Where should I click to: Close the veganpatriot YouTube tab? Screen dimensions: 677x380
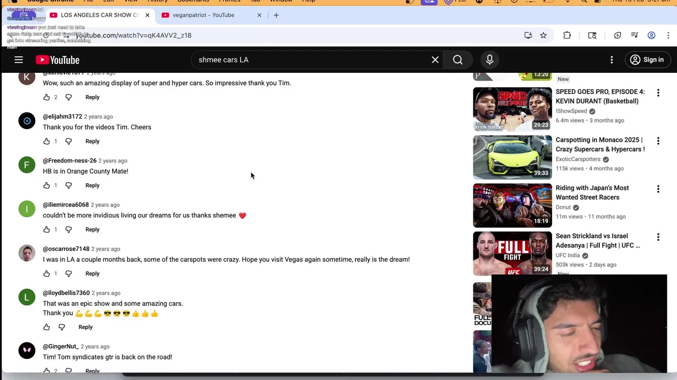tap(259, 15)
